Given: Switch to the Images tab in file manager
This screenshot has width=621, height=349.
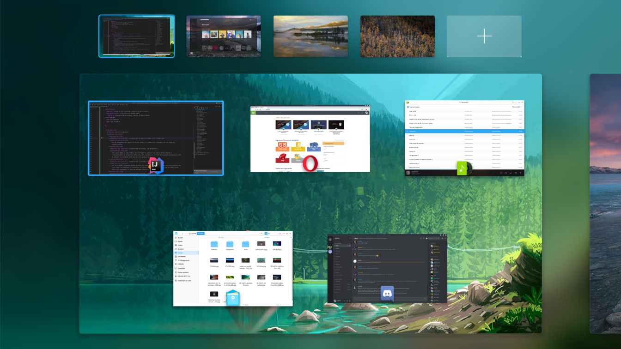Looking at the screenshot, I should (x=267, y=237).
